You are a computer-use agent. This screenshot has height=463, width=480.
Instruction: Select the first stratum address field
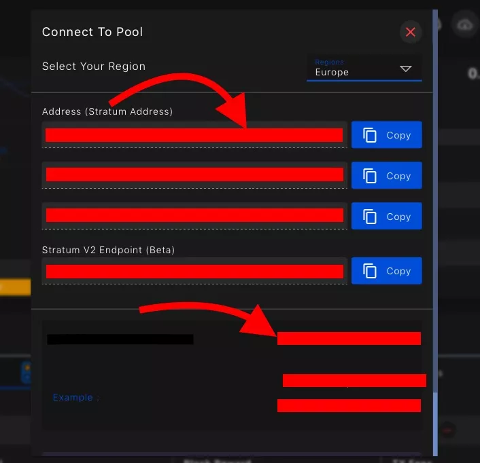(x=194, y=135)
